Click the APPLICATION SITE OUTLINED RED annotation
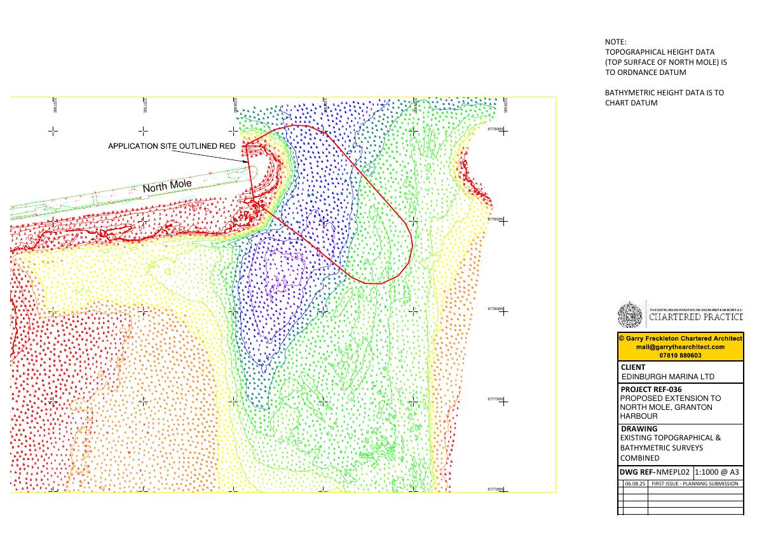 172,146
